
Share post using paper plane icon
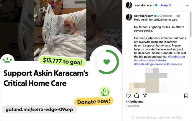(x=145, y=95)
